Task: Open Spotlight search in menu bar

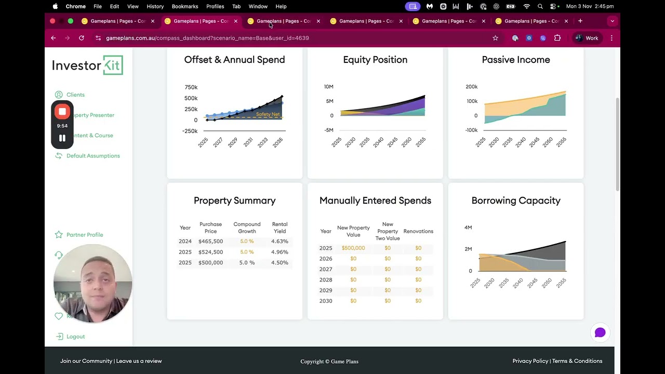Action: coord(540,6)
